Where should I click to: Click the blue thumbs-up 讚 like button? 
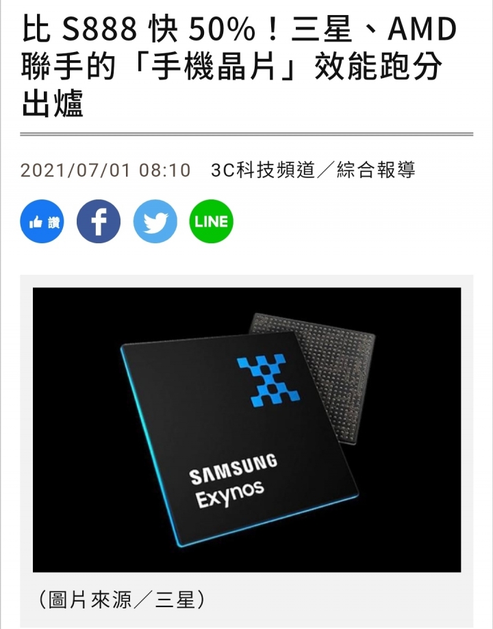click(42, 221)
